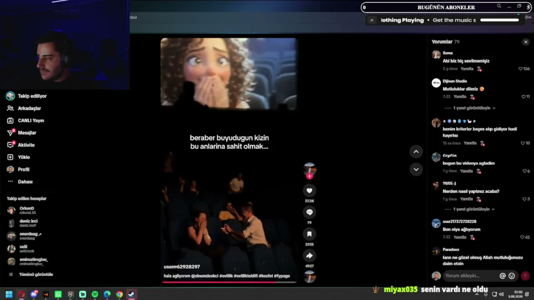Screen dimensions: 534x300
Task: Share the video using the arrow icon
Action: pos(309,255)
